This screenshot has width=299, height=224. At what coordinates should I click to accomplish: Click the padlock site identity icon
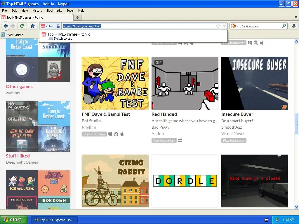coord(58,26)
